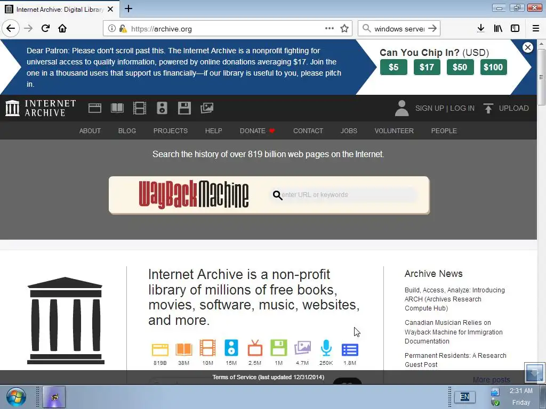Click the browser Back arrow button
The image size is (546, 409).
point(11,28)
